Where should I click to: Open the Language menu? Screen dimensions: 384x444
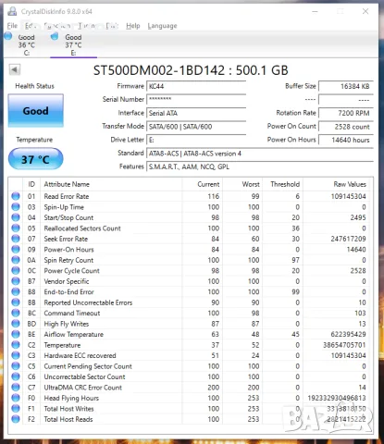point(162,26)
